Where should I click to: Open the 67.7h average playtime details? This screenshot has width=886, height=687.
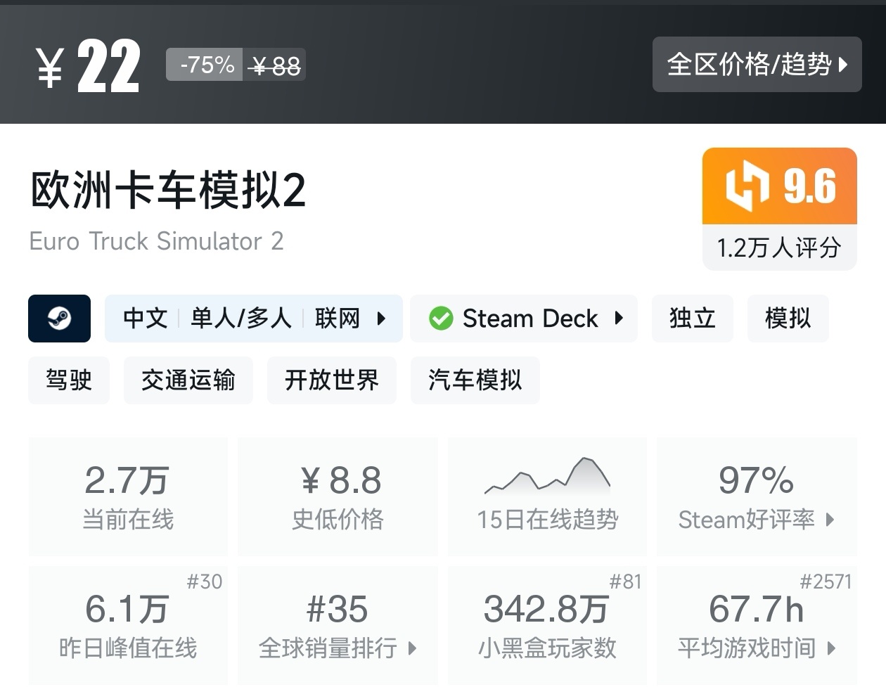click(x=757, y=625)
